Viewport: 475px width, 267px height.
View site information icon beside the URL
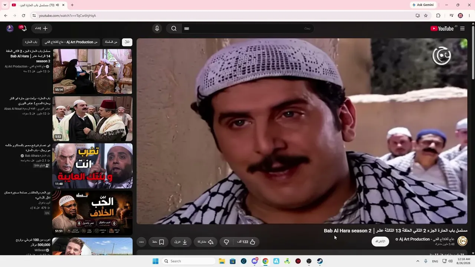[34, 16]
